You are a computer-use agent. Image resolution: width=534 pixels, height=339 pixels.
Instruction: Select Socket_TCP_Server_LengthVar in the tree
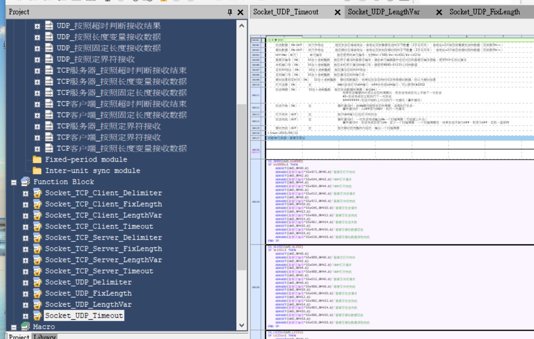pos(103,260)
